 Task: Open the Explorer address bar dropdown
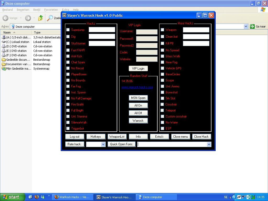[x=246, y=26]
